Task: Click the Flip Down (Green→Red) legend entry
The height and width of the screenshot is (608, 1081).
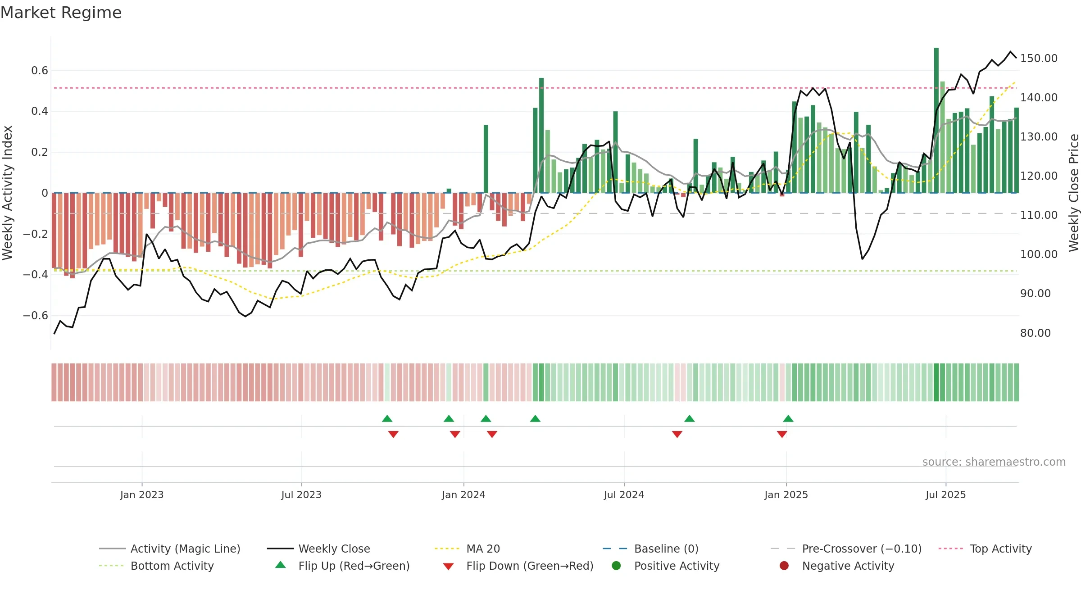Action: [518, 566]
